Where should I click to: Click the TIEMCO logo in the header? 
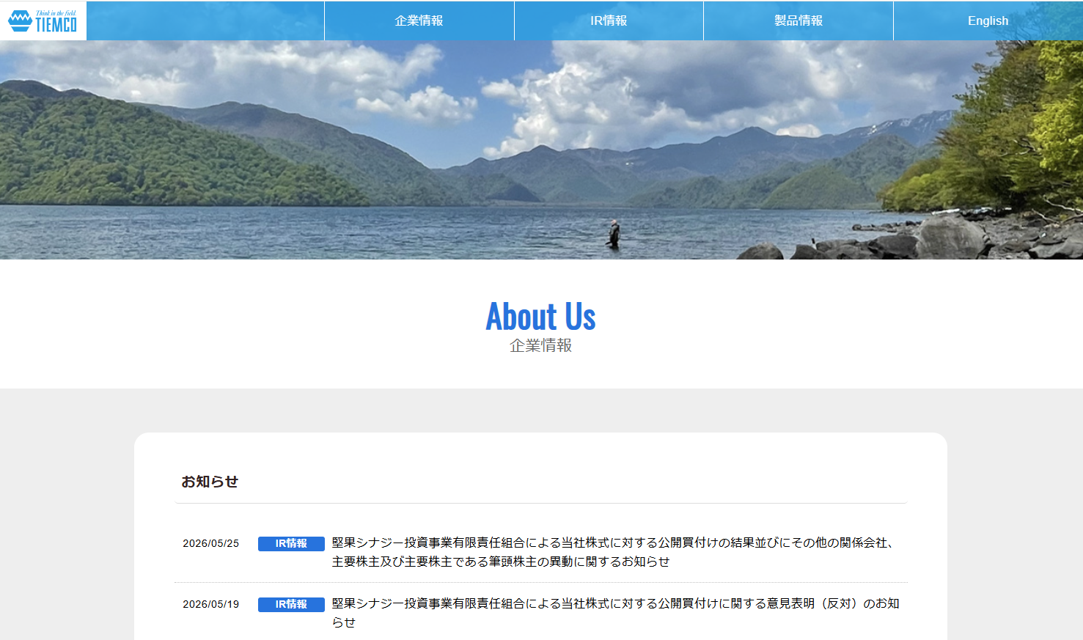pos(43,21)
